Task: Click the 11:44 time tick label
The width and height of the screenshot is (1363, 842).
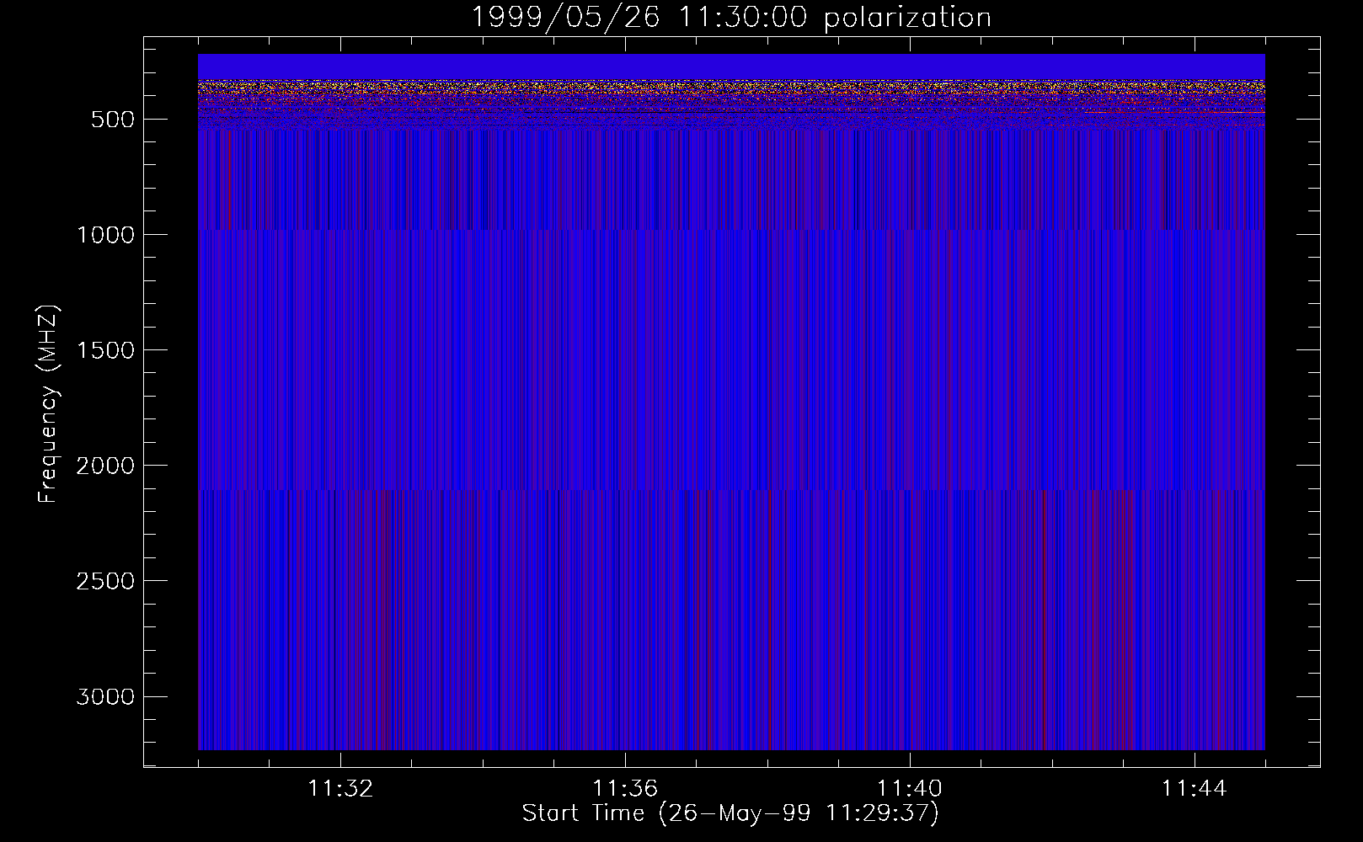Action: point(1195,789)
